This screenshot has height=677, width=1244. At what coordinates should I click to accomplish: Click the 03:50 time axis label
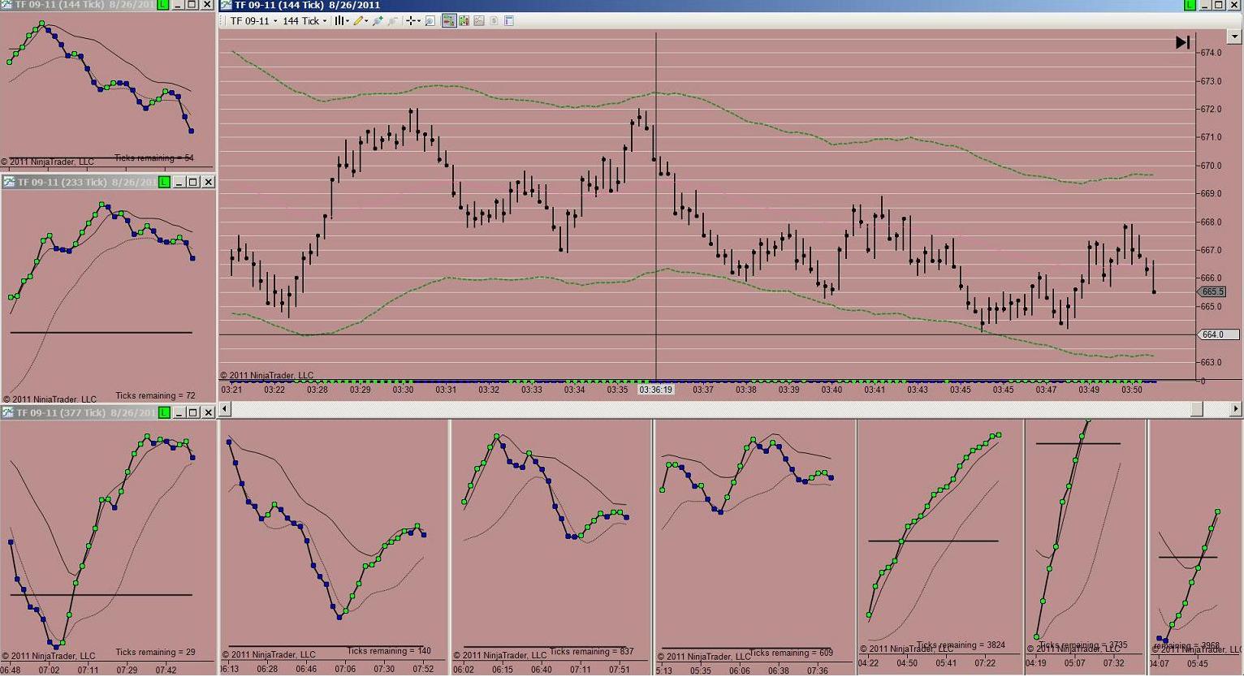point(1132,390)
